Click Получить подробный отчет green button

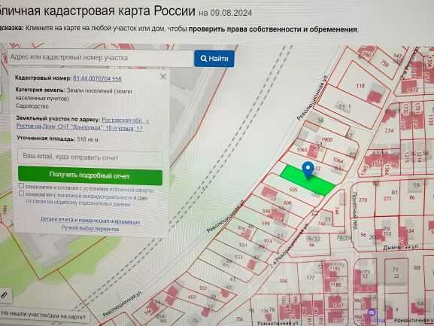[x=90, y=175]
